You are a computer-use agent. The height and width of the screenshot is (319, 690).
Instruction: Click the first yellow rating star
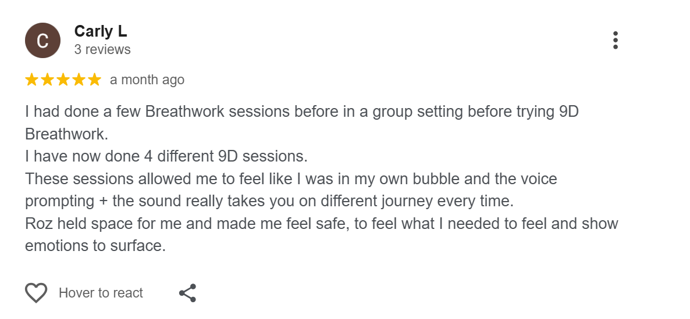click(x=32, y=80)
